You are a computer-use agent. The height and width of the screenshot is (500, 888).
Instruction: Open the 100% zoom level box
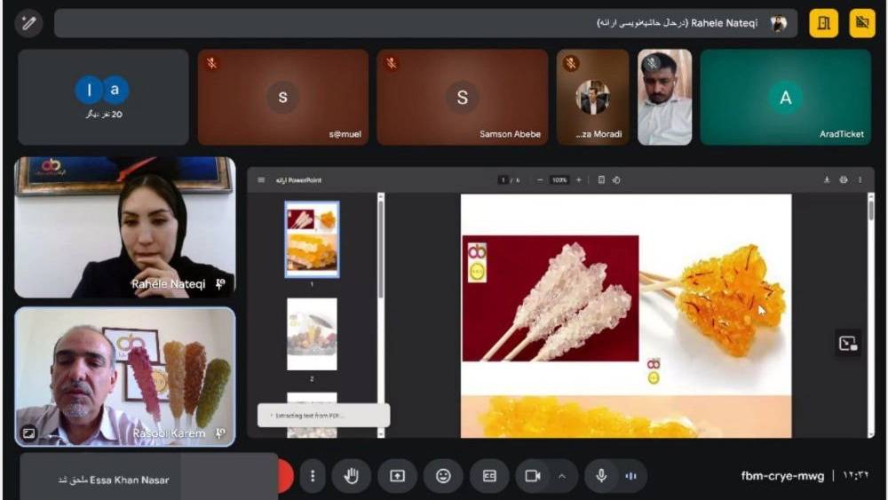[559, 180]
